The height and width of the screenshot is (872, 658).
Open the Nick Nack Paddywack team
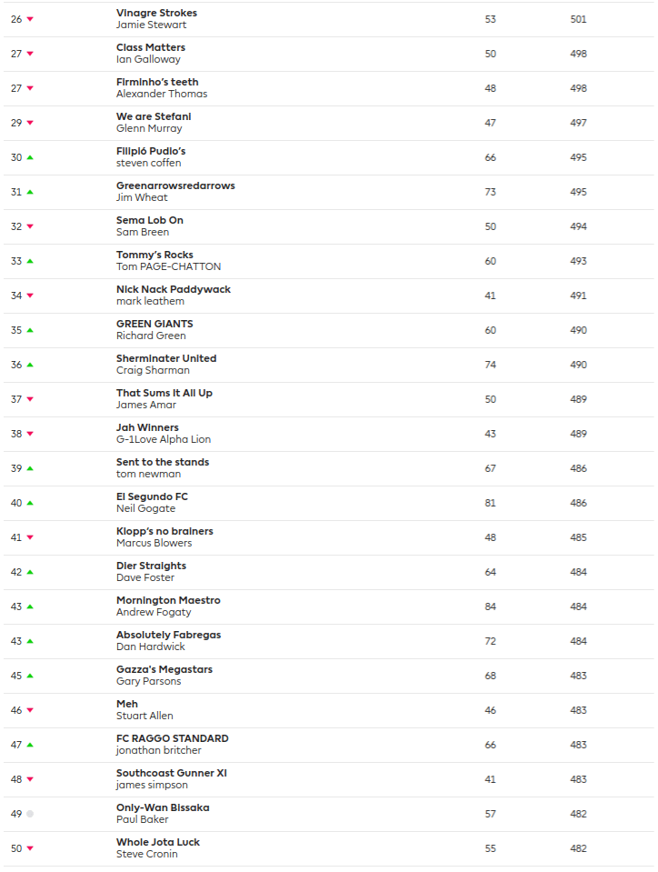point(174,289)
